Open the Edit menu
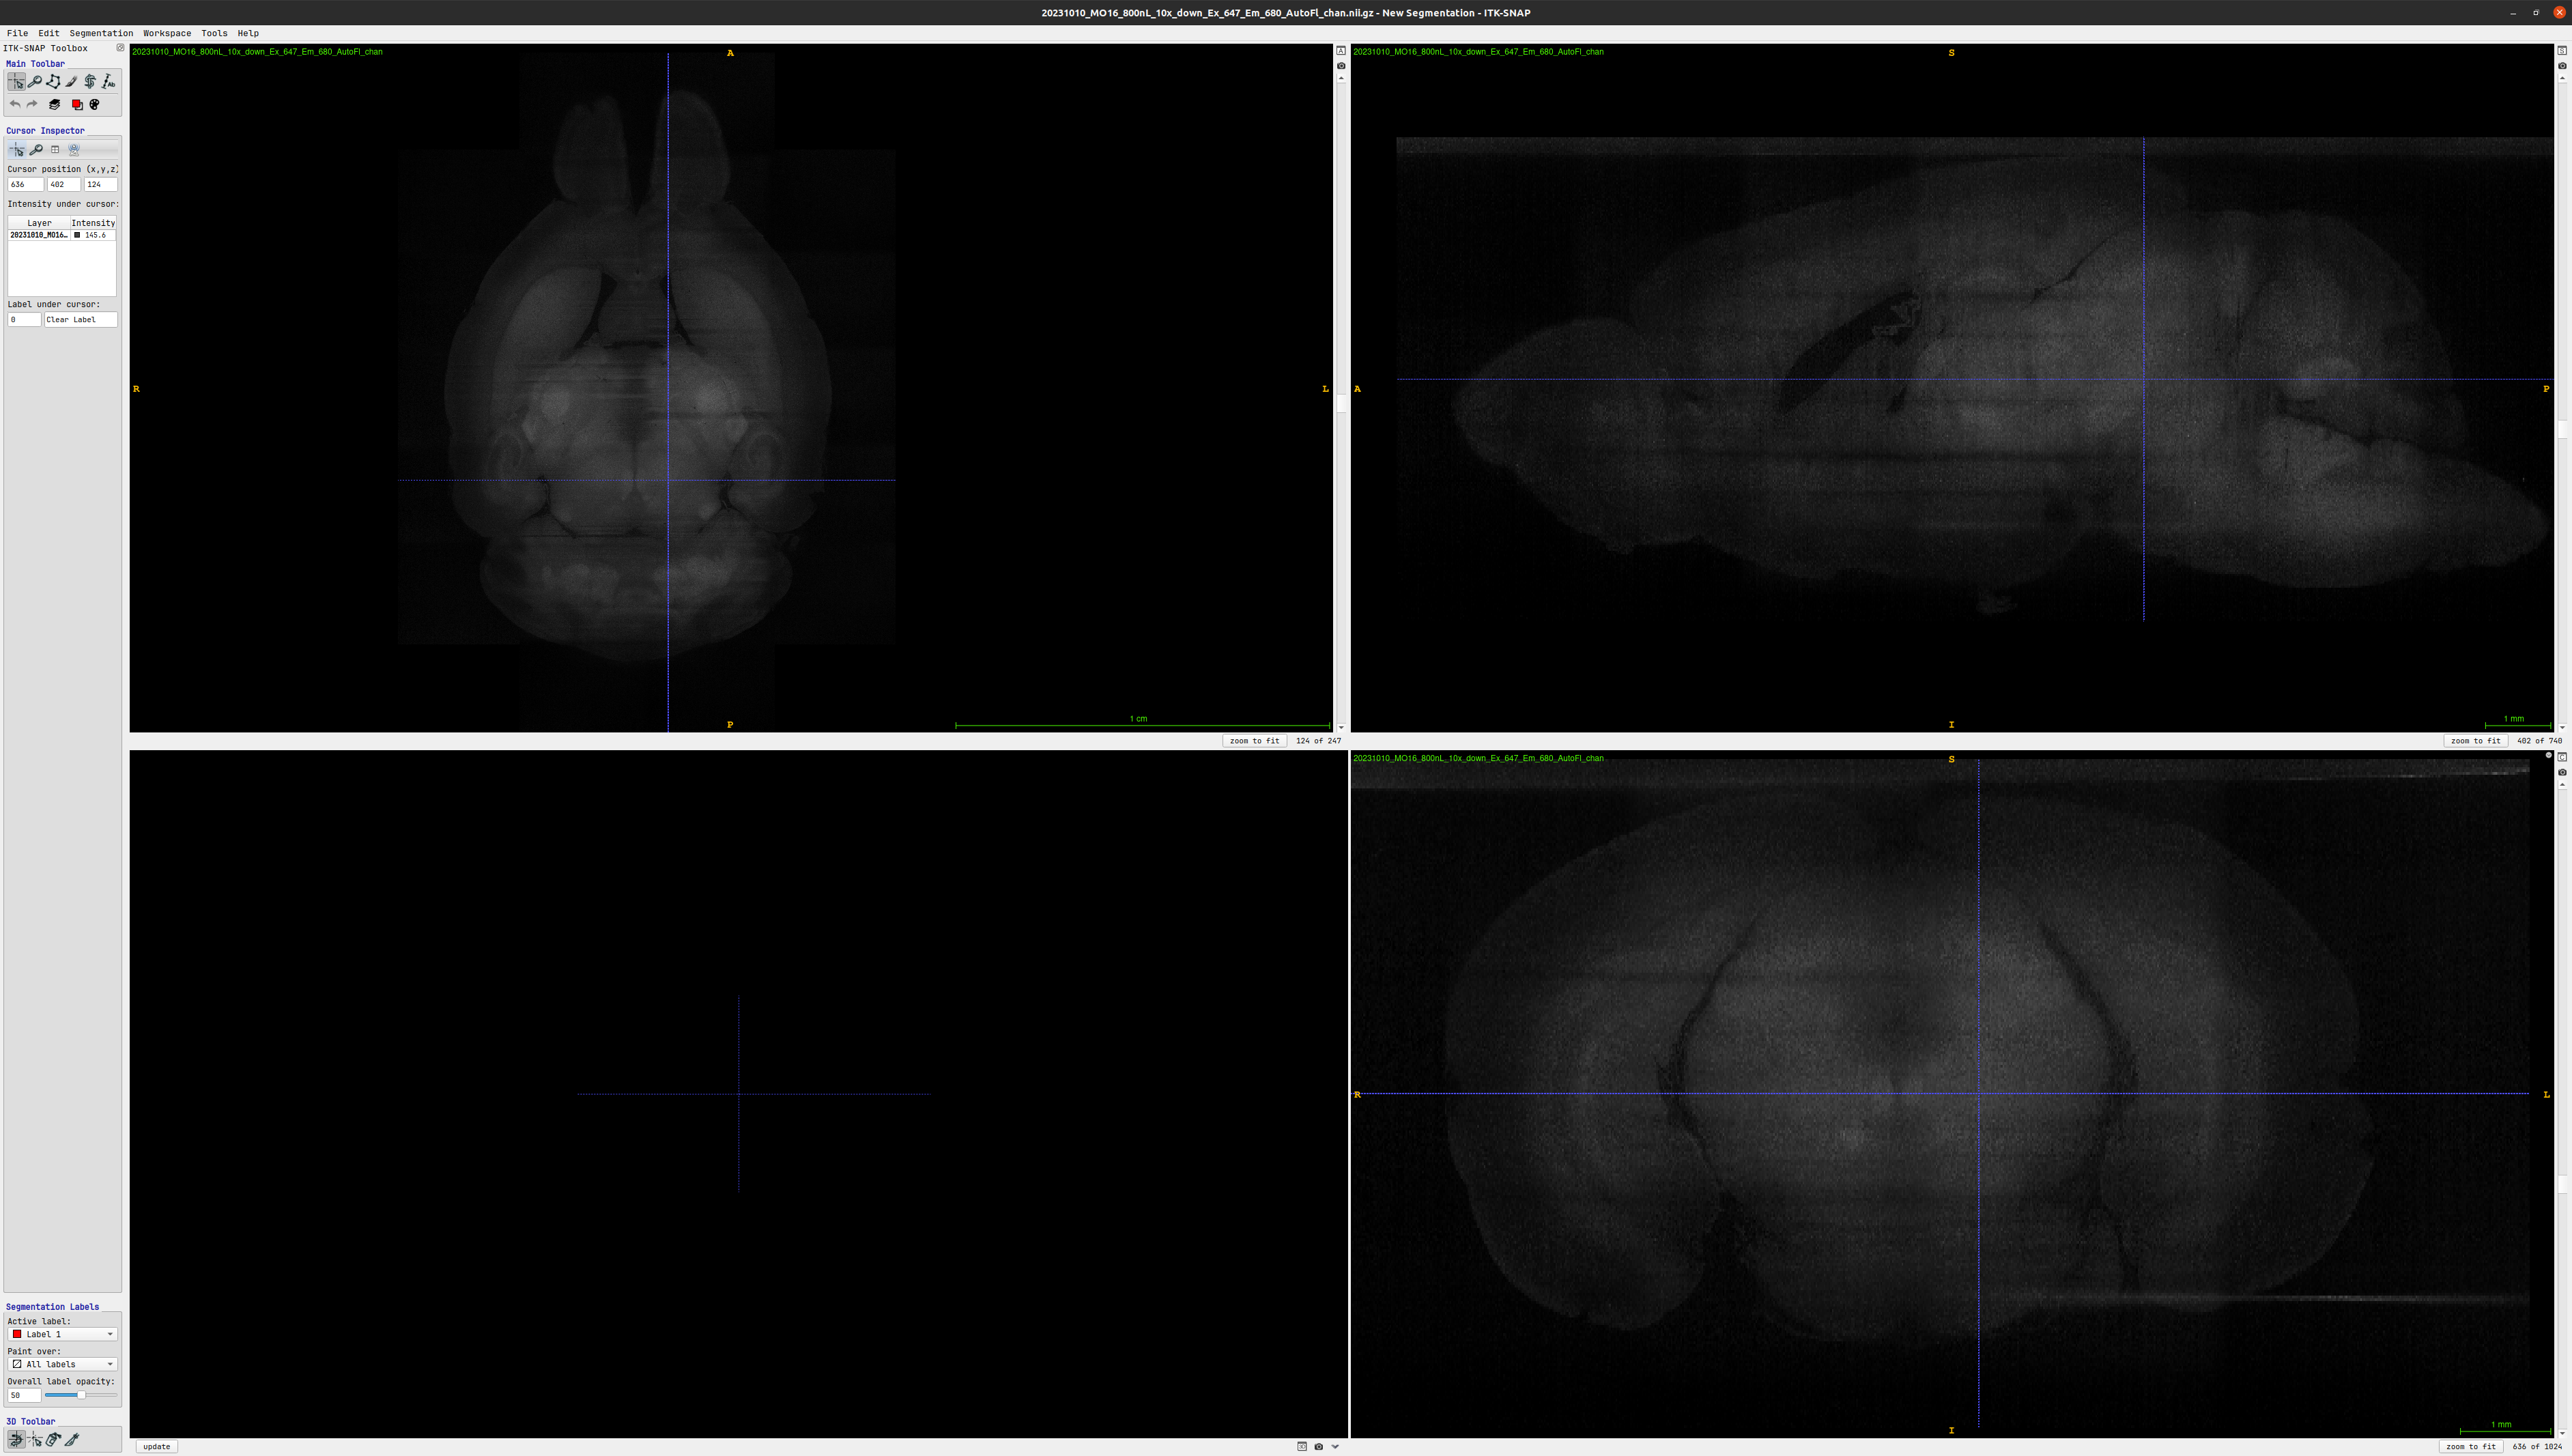Viewport: 2572px width, 1456px height. point(48,33)
